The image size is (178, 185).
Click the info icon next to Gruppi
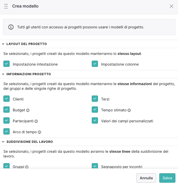[27, 167]
